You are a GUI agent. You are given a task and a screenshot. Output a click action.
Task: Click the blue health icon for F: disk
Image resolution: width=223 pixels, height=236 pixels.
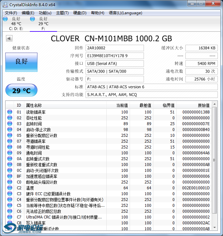(32, 19)
